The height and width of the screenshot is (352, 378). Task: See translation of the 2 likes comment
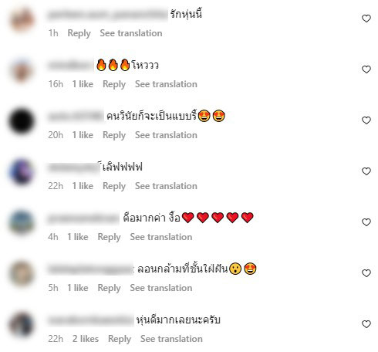point(171,339)
